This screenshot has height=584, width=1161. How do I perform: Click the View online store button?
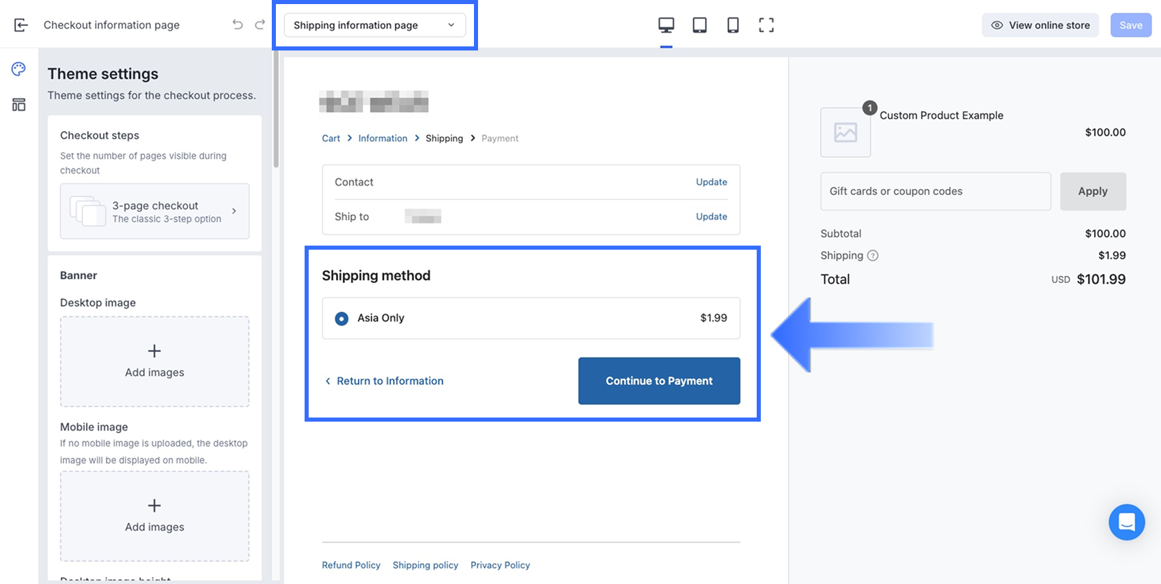point(1040,25)
